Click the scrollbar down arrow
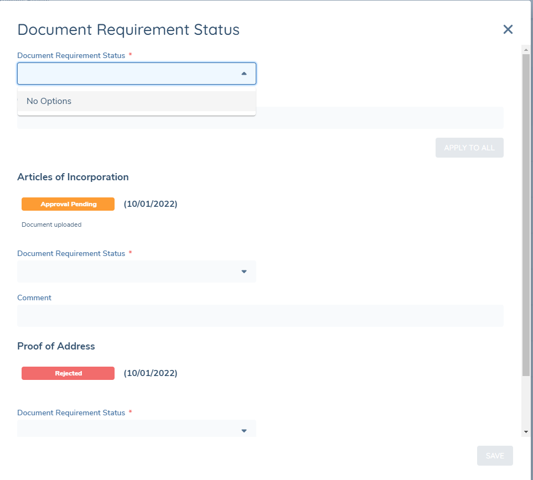 point(526,431)
